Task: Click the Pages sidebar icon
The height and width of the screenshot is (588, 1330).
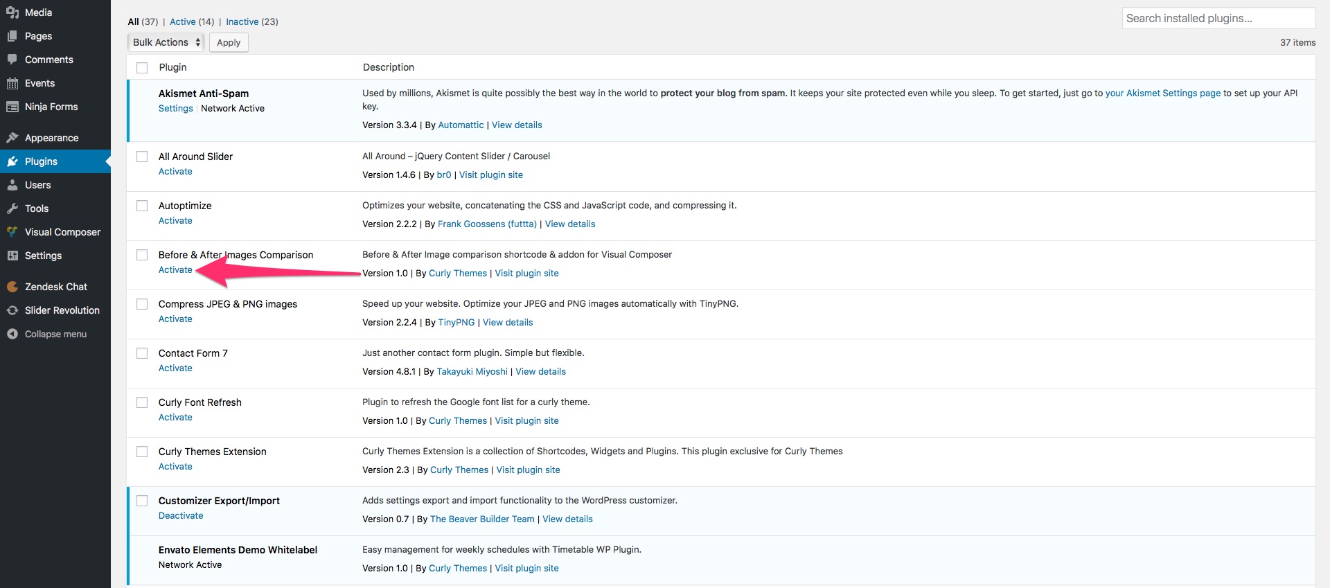Action: tap(12, 36)
